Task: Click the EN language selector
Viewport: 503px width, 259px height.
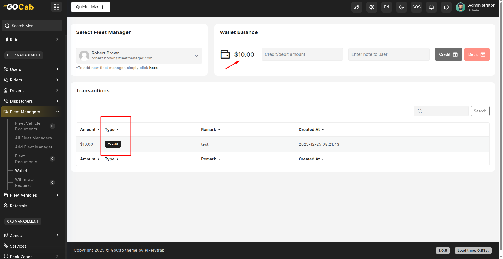Action: click(387, 7)
